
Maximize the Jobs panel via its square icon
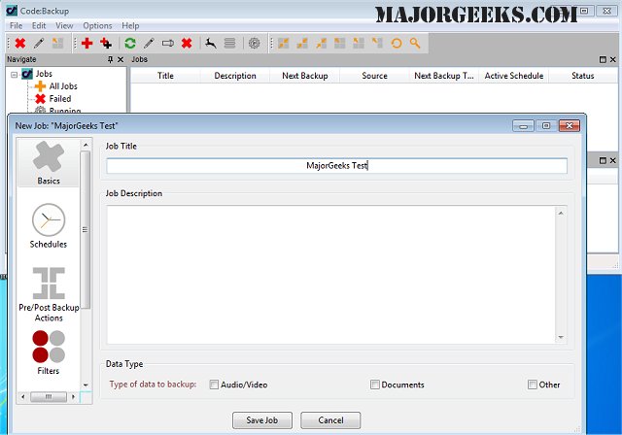603,60
